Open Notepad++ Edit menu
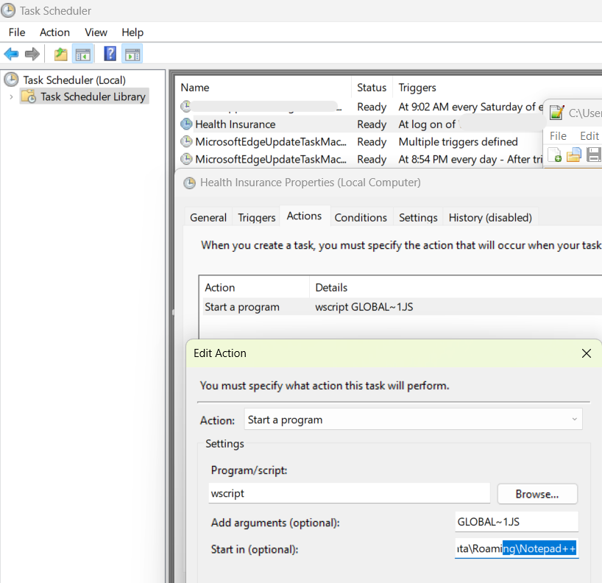This screenshot has height=583, width=602. (x=589, y=136)
